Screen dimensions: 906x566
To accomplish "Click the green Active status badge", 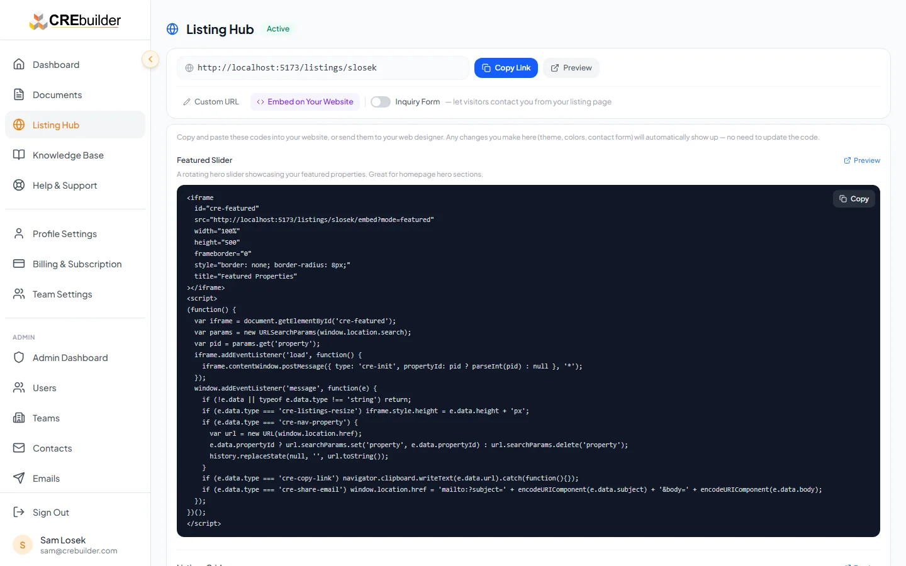I will pos(277,28).
